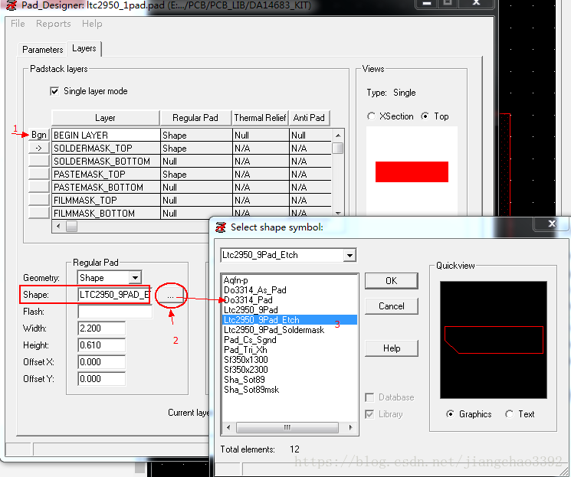Click the Width input field

tap(101, 328)
